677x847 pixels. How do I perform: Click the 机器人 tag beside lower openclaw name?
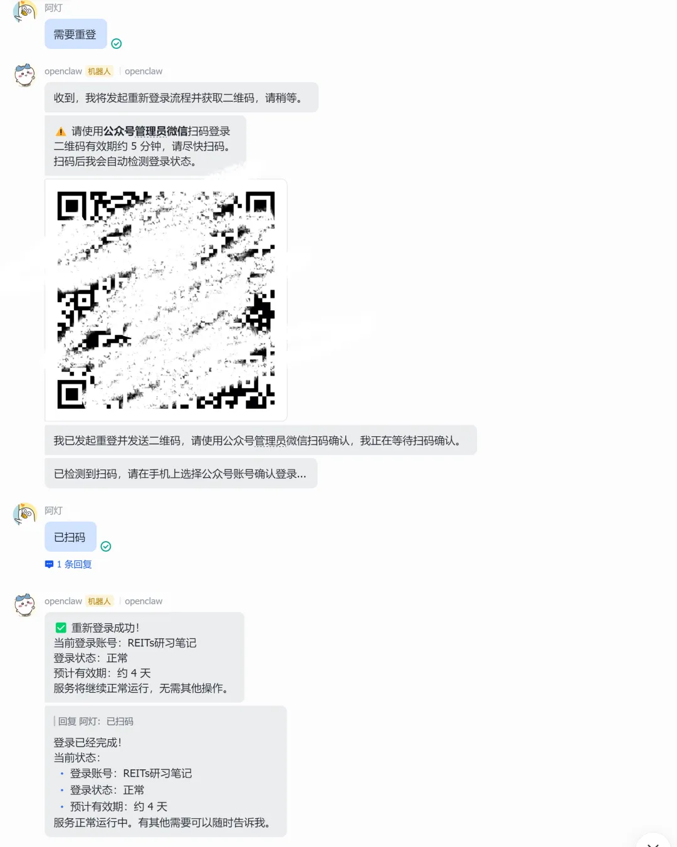click(99, 601)
